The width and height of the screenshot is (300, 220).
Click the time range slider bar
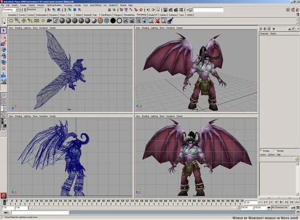134,208
